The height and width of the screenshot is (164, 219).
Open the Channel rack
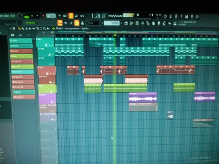point(137,23)
